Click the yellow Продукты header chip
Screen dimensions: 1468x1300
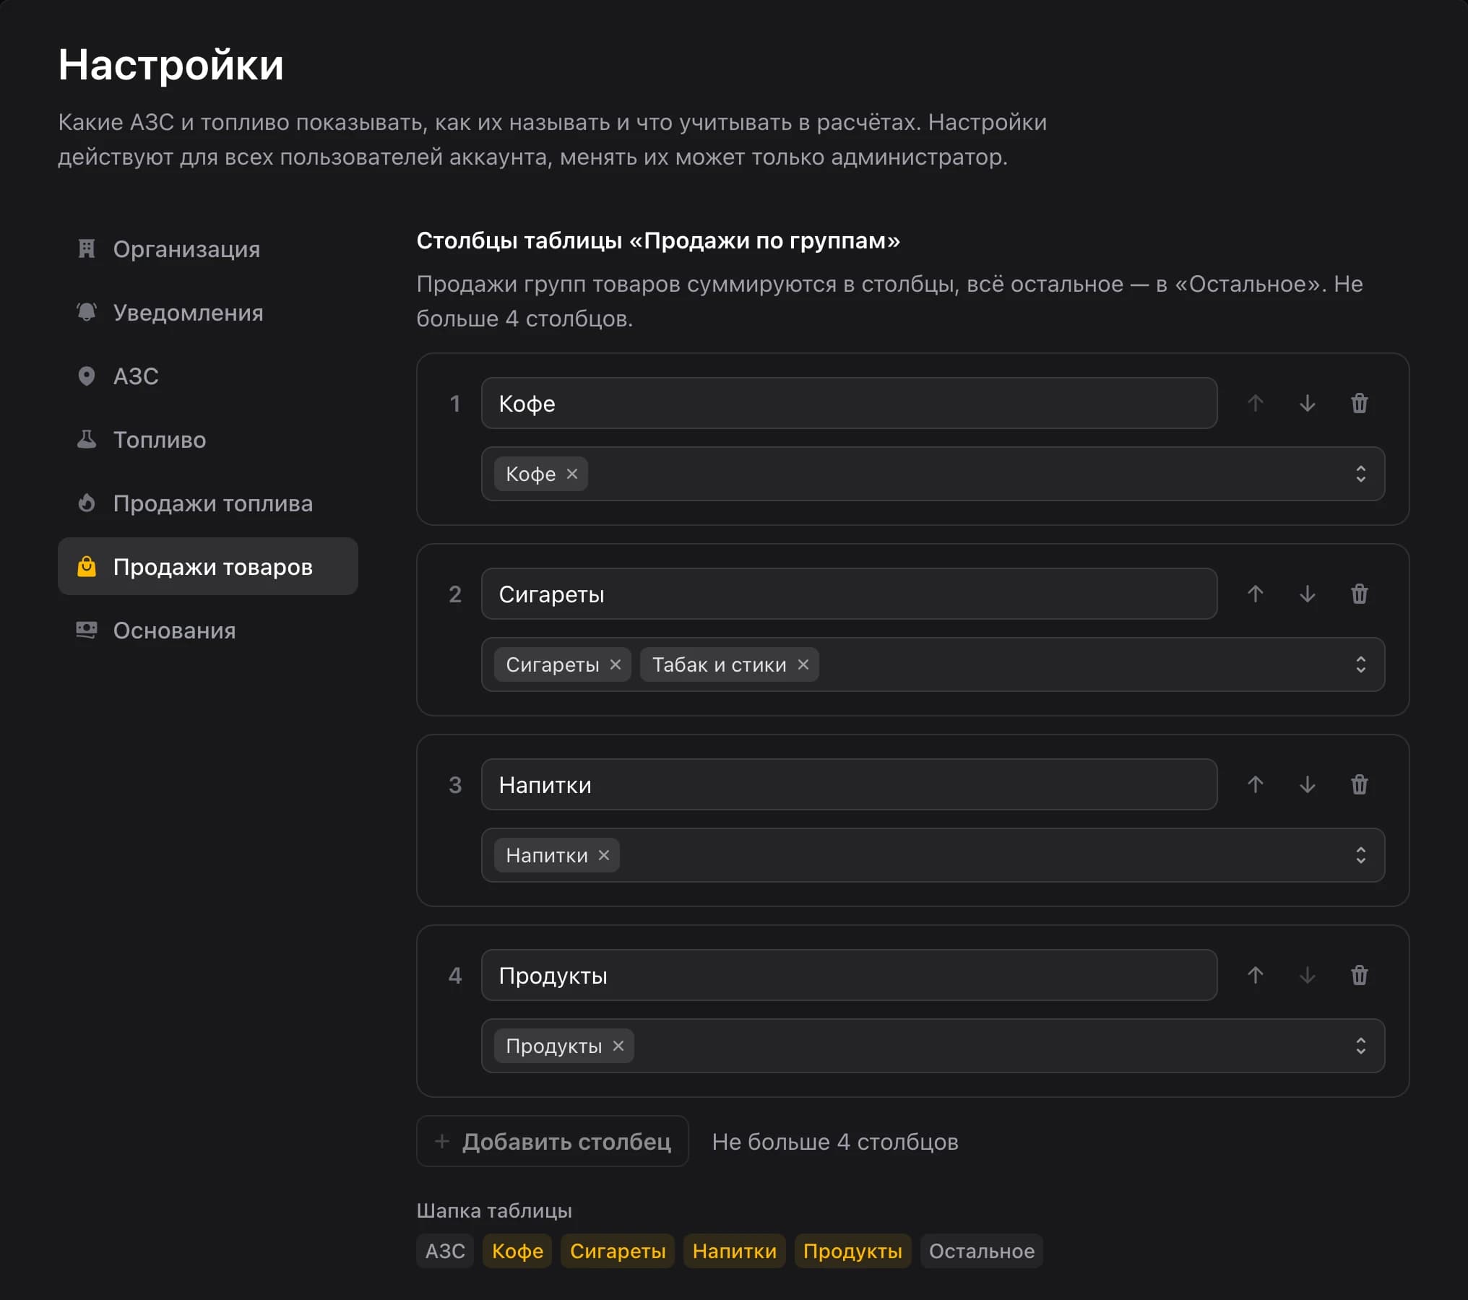click(852, 1251)
